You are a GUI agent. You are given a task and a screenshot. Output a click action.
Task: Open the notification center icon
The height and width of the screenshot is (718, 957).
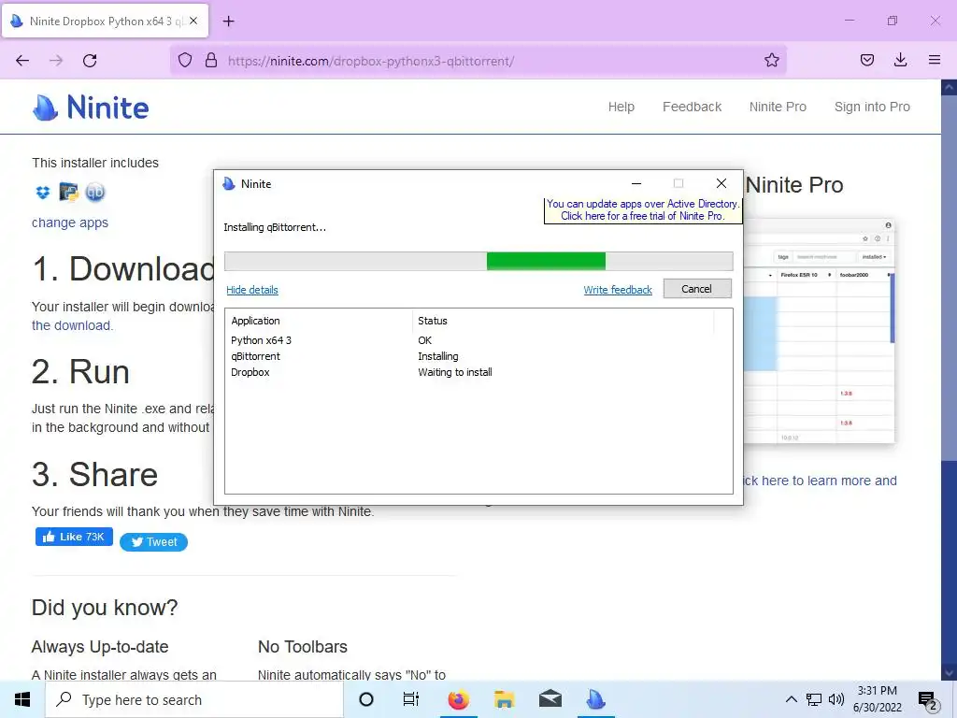click(928, 700)
